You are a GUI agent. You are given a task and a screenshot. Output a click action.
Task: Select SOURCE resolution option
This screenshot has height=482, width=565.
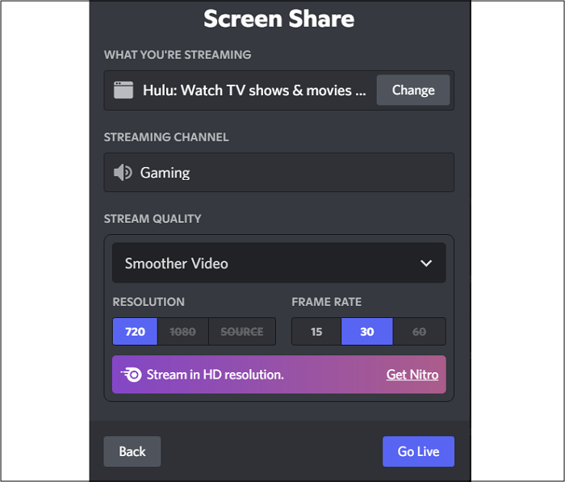[242, 331]
